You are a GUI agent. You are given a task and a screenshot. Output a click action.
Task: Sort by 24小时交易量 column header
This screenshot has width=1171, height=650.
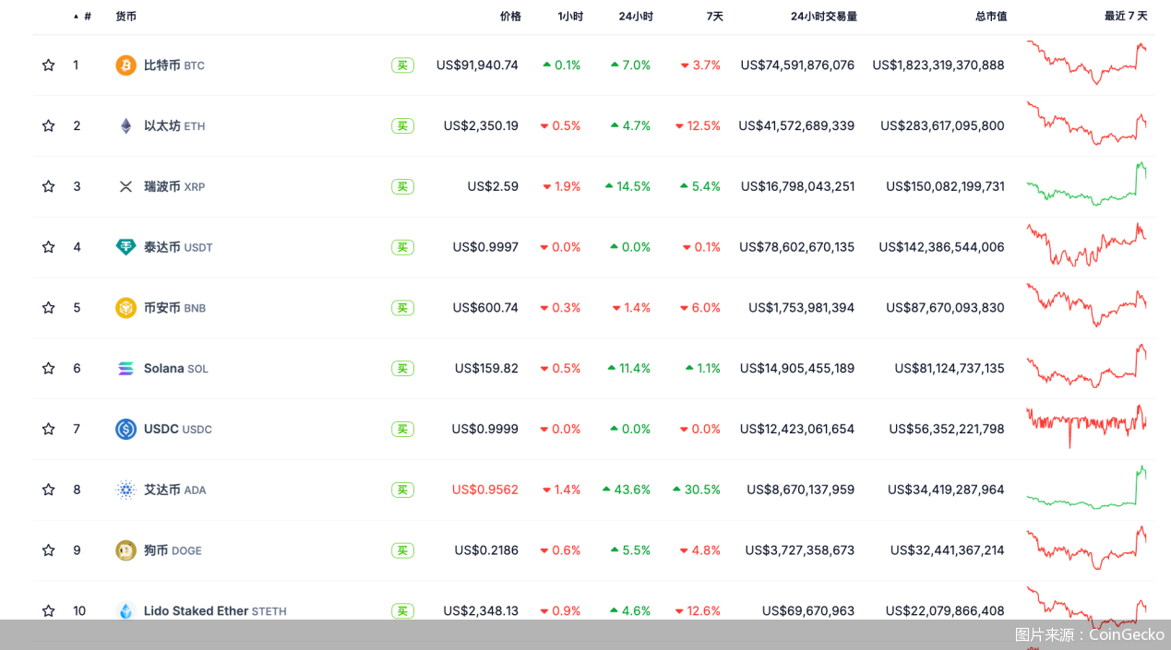click(x=823, y=17)
